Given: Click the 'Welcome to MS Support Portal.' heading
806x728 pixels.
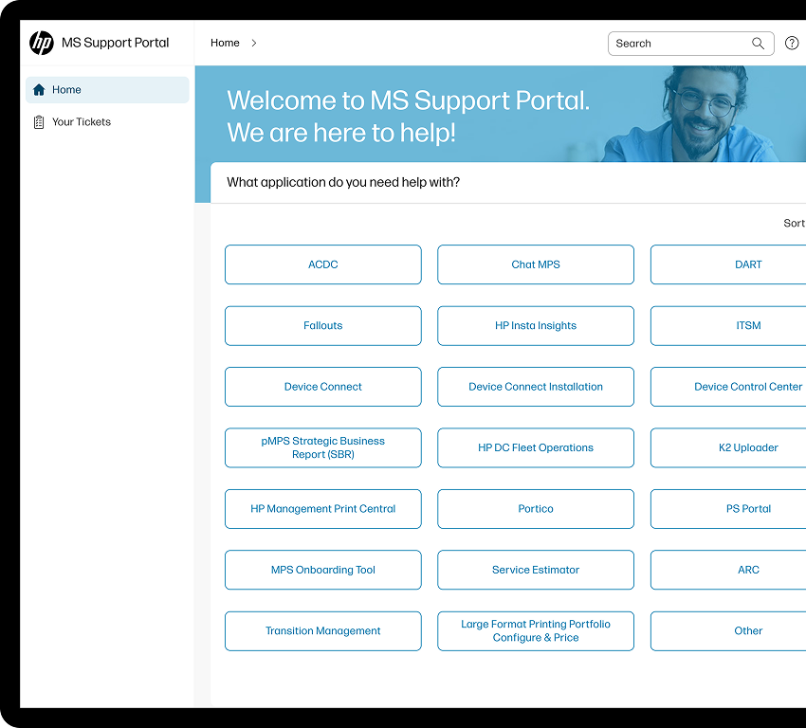Looking at the screenshot, I should pos(408,100).
